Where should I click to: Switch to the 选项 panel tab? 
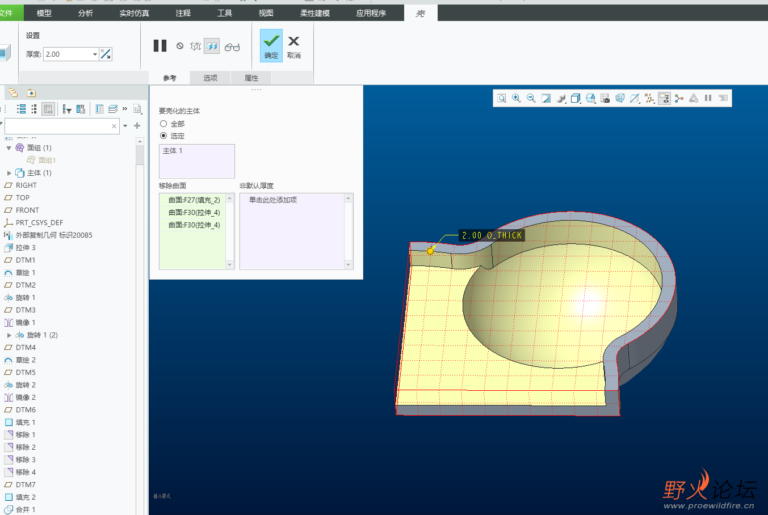point(211,78)
